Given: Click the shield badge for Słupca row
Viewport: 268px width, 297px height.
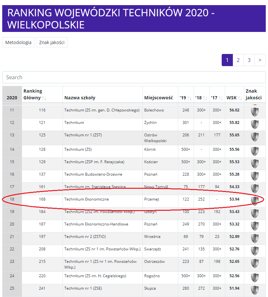Looking at the screenshot, I should 255,290.
